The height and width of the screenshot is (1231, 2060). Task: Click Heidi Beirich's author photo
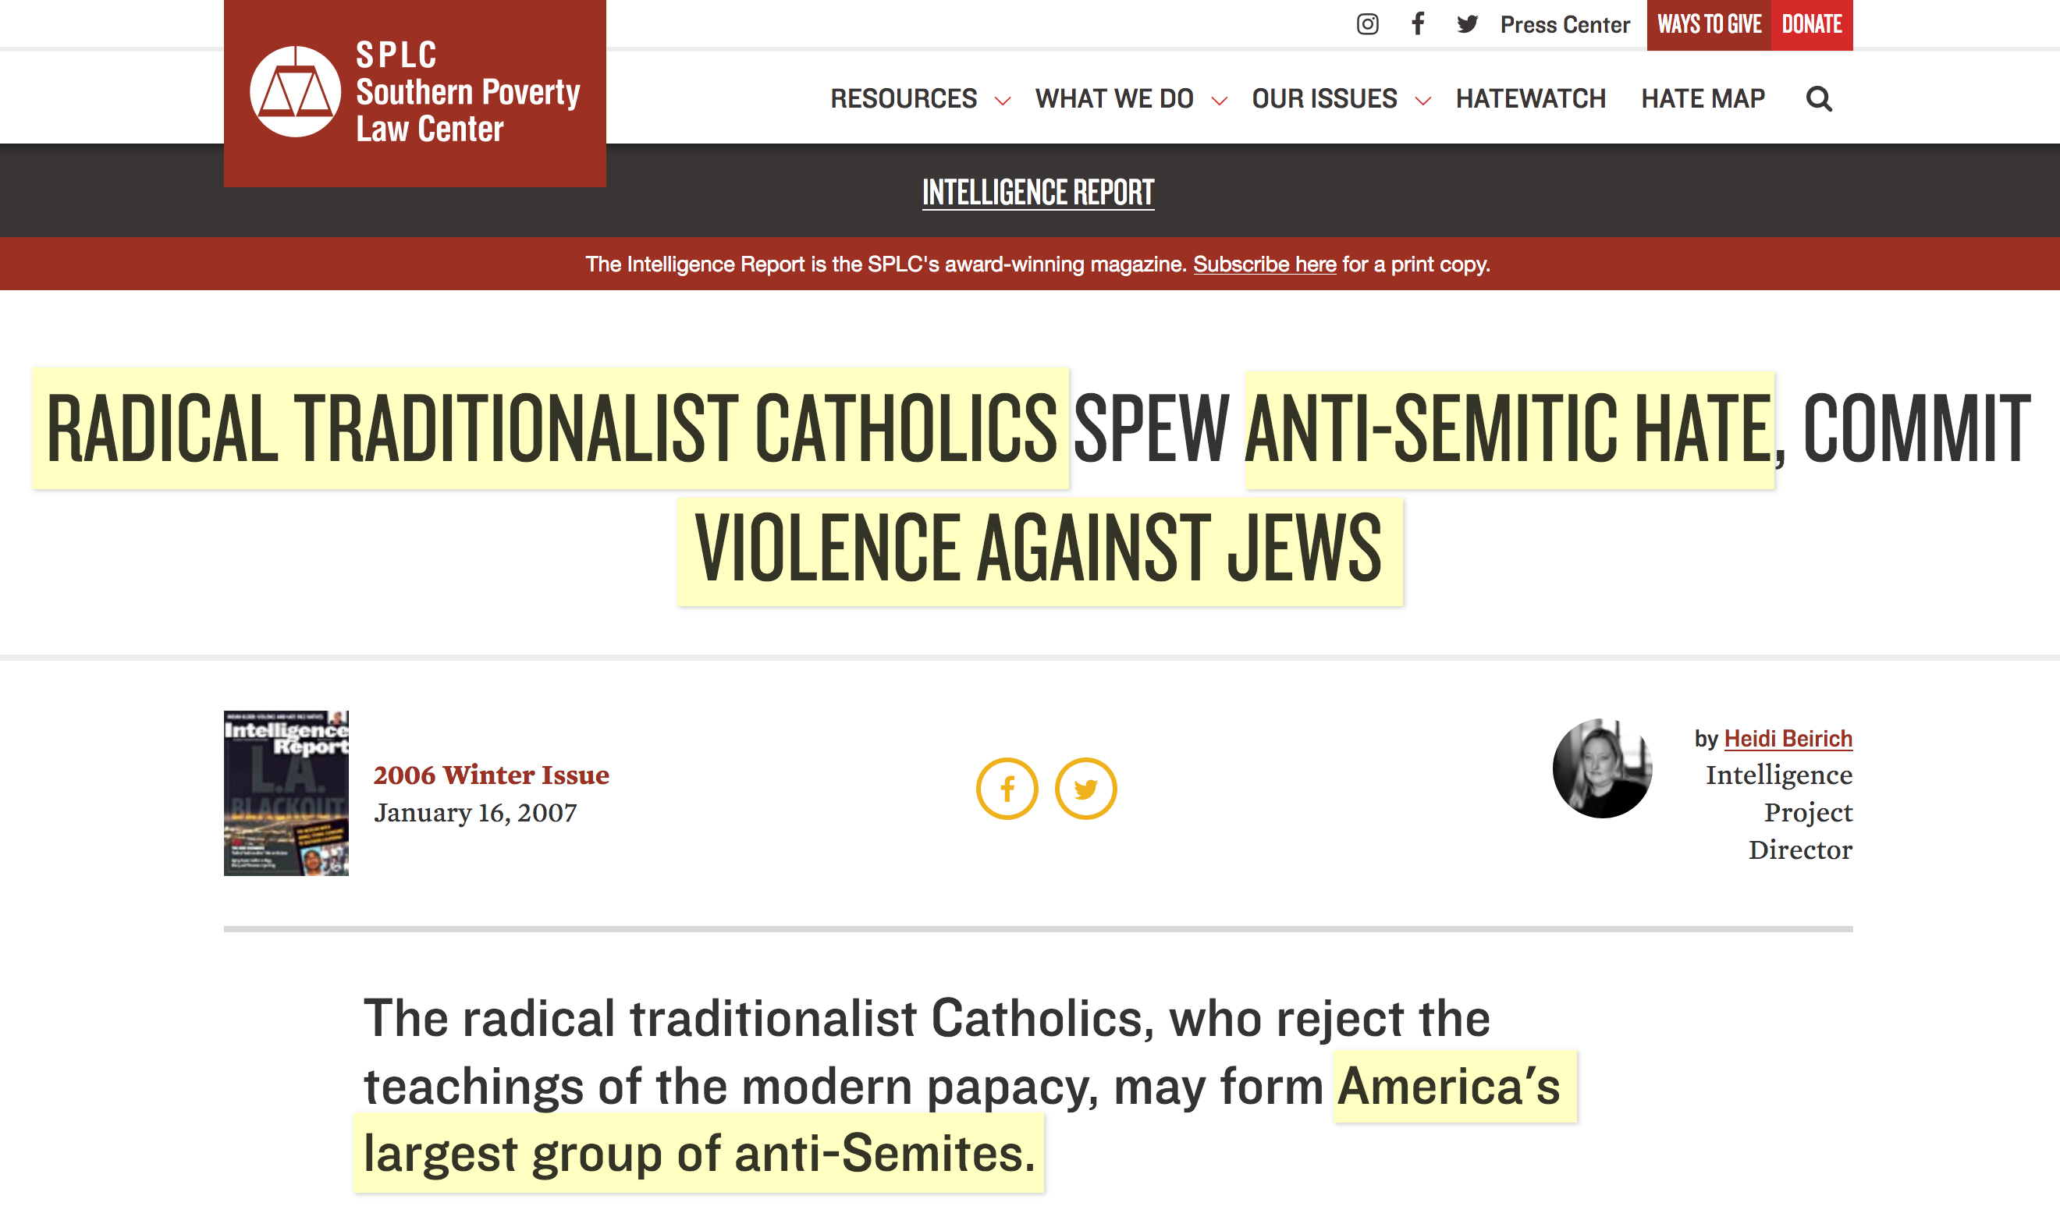pos(1602,768)
